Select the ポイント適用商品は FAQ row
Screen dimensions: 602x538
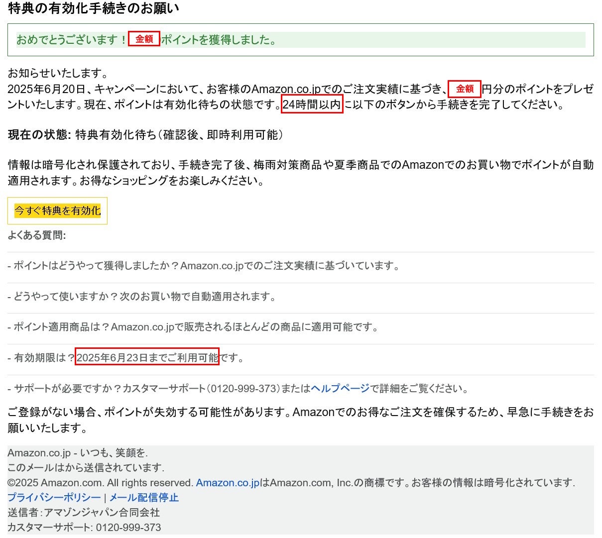click(193, 327)
